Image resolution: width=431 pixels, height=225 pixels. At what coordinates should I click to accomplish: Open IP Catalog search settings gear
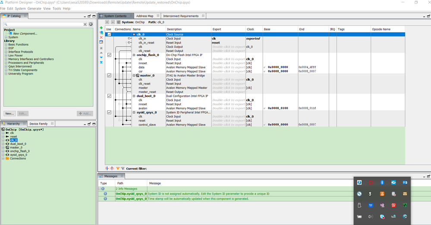(x=91, y=25)
